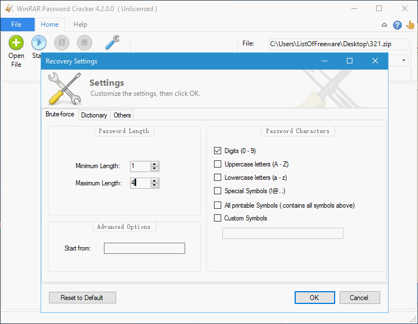The width and height of the screenshot is (418, 324).
Task: Switch to the Dictionary tab
Action: click(x=94, y=115)
